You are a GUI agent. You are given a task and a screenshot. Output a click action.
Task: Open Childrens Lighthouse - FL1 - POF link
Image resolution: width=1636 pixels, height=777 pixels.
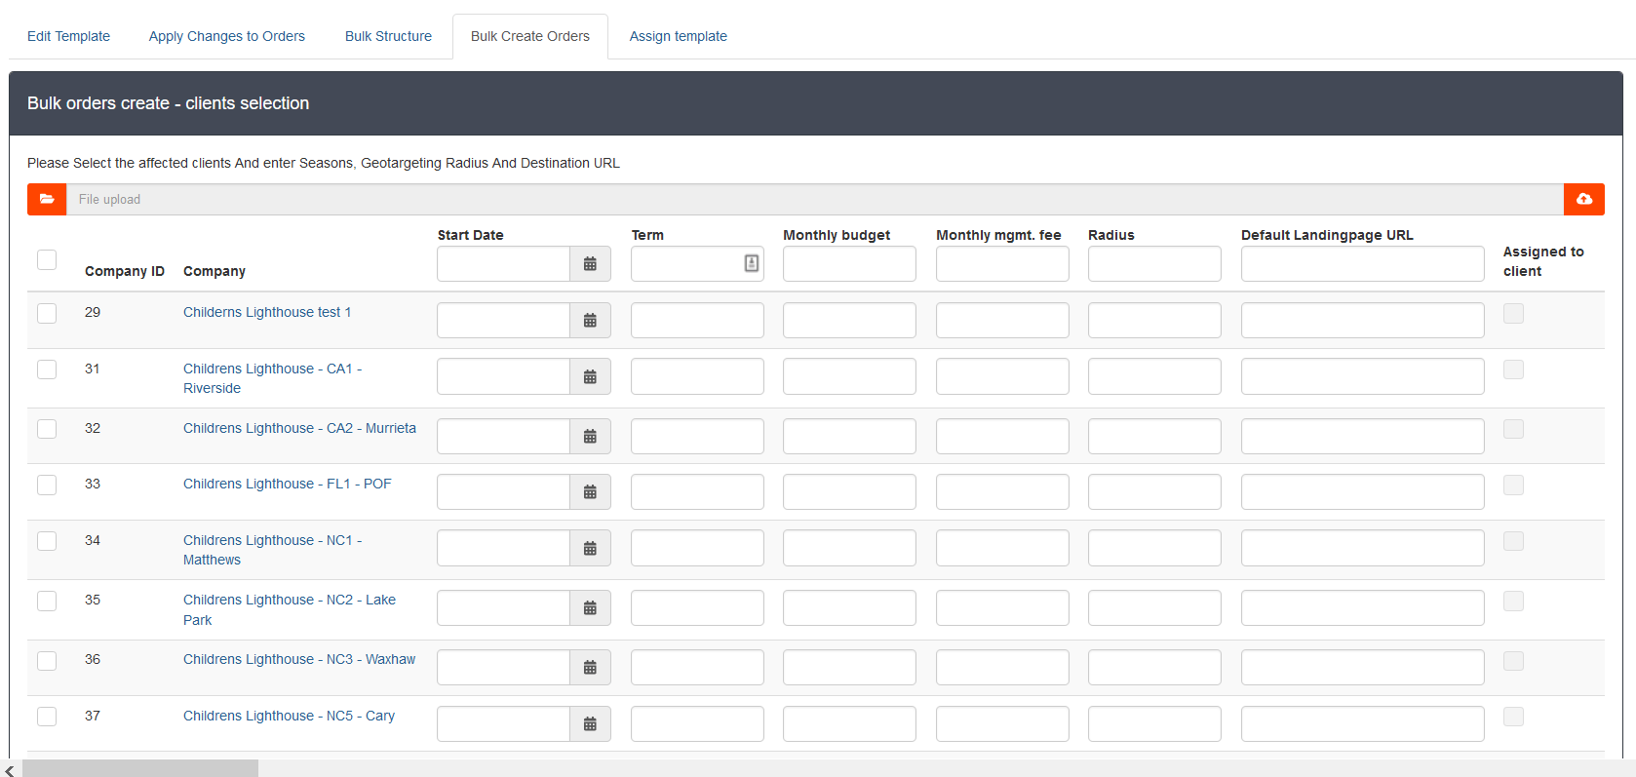[x=288, y=484]
